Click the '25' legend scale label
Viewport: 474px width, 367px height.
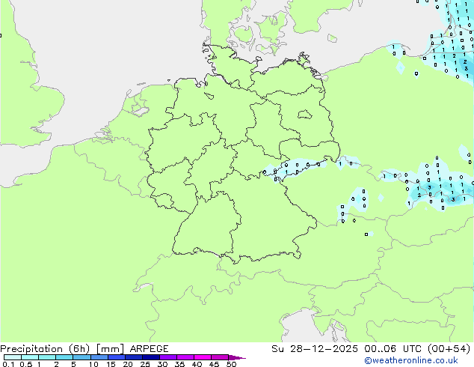tap(145, 364)
